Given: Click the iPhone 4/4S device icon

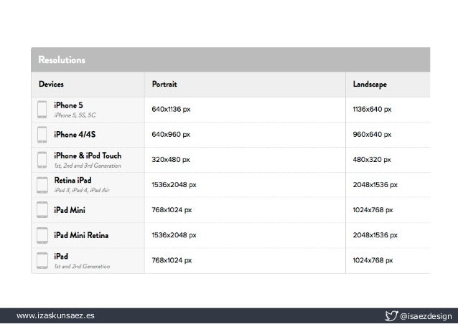Looking at the screenshot, I should tap(42, 135).
